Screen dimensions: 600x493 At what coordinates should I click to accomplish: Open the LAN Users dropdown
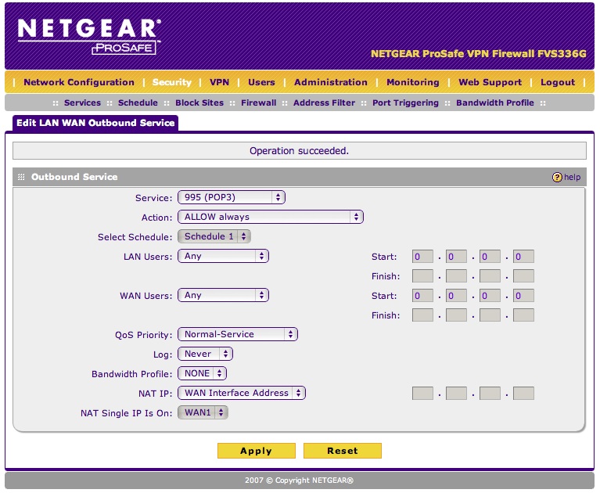pos(224,256)
